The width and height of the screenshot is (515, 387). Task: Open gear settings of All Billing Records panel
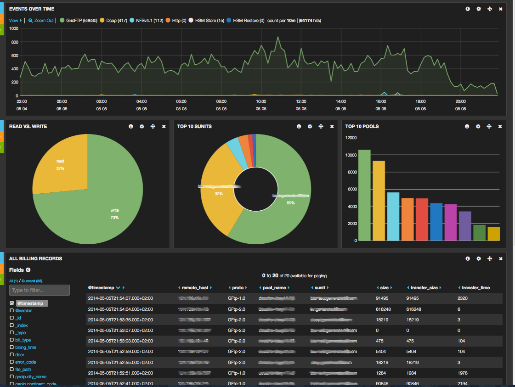479,258
